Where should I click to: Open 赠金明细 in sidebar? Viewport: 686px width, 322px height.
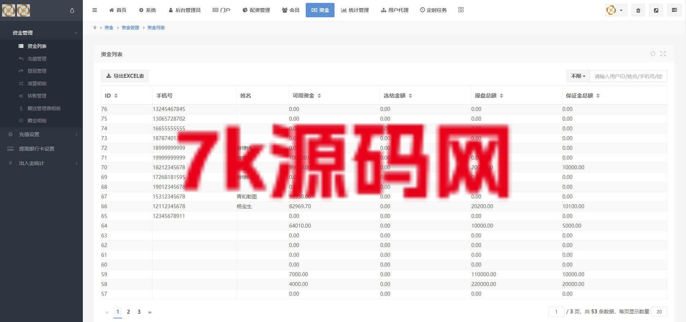click(41, 121)
